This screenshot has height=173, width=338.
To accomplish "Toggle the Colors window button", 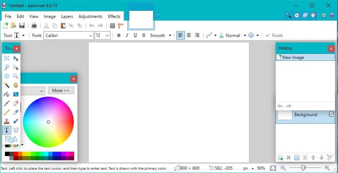I will pos(313,15).
